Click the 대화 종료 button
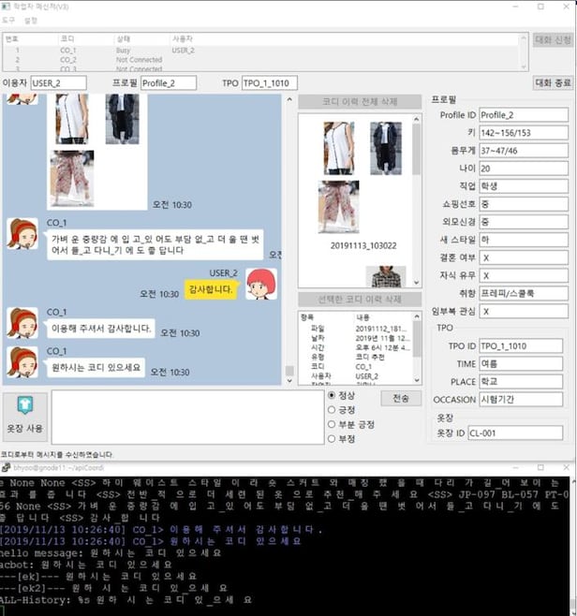577x616 pixels. [552, 82]
